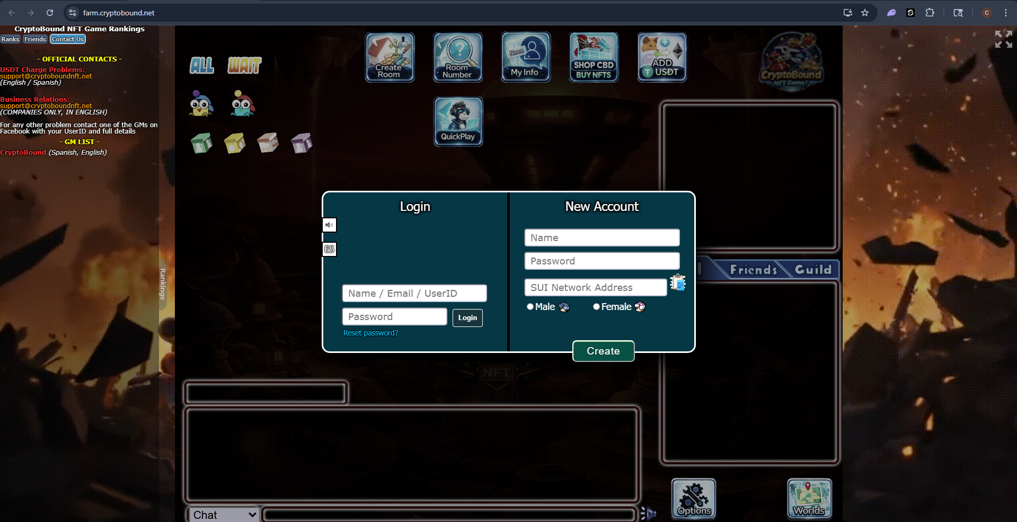Open Shop CBD Buy NFTs icon
Image resolution: width=1017 pixels, height=522 pixels.
point(594,57)
